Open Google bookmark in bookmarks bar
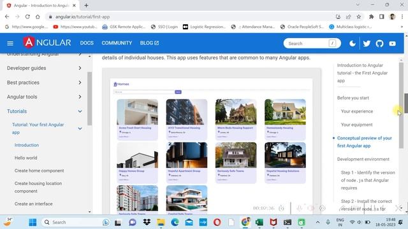Image resolution: width=408 pixels, height=229 pixels. click(x=27, y=27)
